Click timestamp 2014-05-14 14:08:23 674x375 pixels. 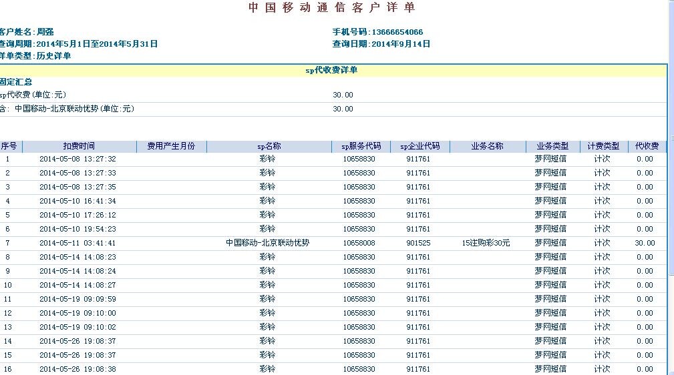77,257
